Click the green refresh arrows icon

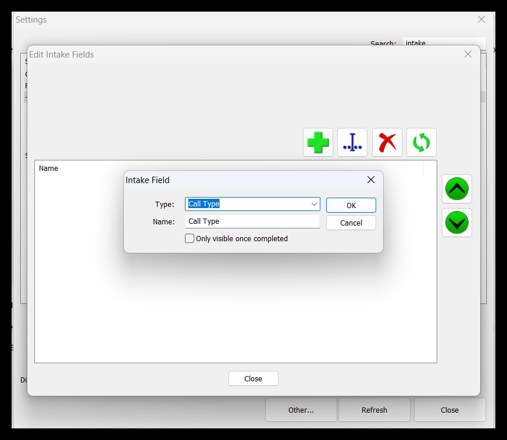(x=422, y=142)
